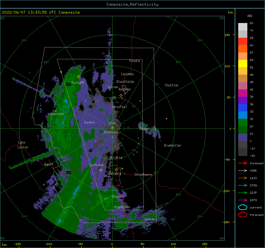The width and height of the screenshot is (265, 248).
Task: Click the 51 dBZ yellow color swatch
Action: (x=243, y=63)
